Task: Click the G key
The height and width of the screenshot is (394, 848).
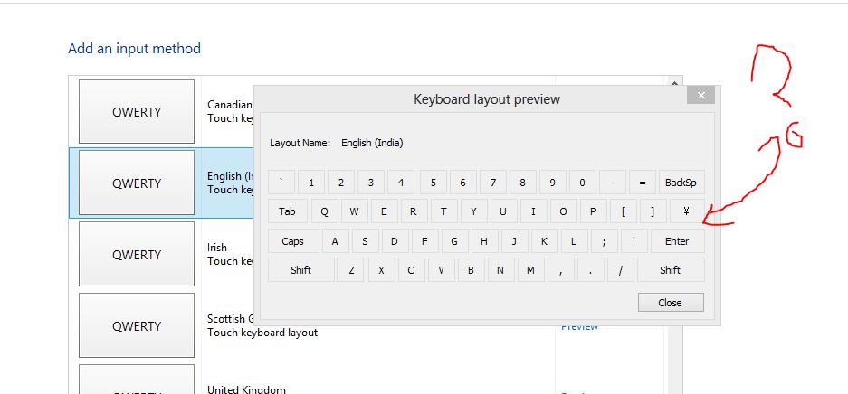Action: tap(455, 241)
